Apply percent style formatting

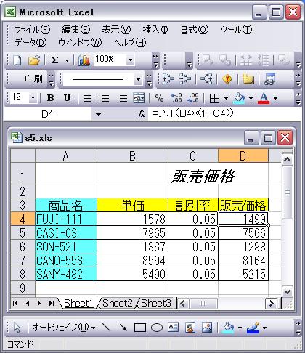pos(159,98)
